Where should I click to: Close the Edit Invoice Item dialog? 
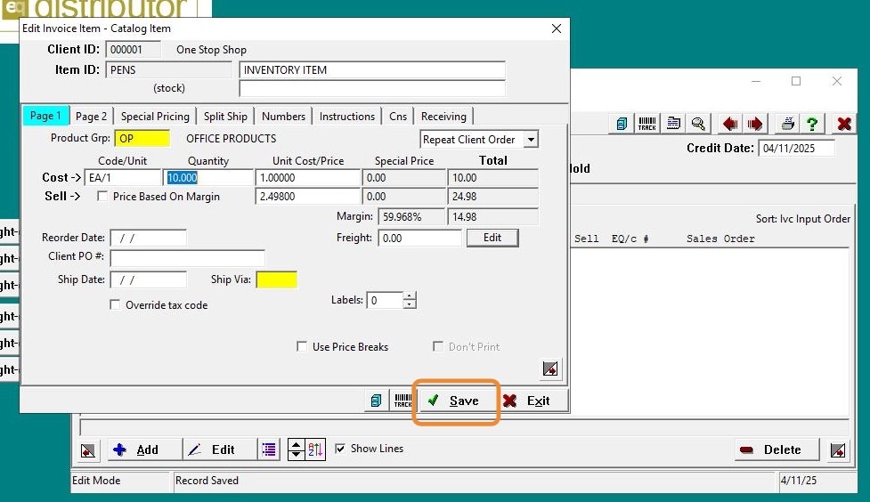point(557,28)
